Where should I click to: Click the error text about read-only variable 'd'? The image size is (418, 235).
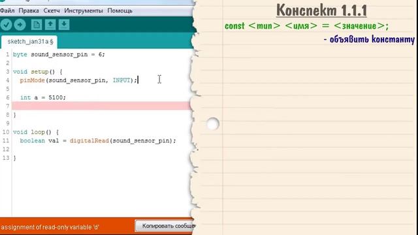point(50,227)
